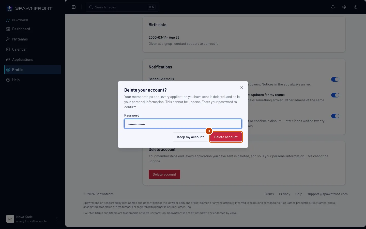Open My teams page
366x229 pixels.
33,39
